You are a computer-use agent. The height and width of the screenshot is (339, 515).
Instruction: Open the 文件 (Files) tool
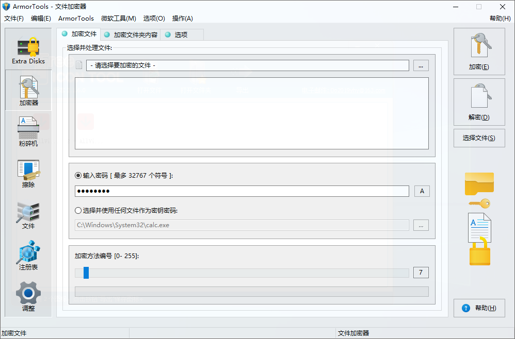[28, 215]
